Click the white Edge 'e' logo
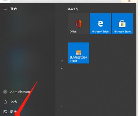The image size is (140, 116). click(101, 24)
